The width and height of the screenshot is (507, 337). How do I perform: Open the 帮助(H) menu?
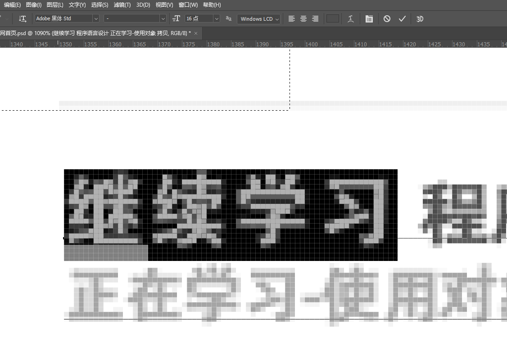click(212, 5)
